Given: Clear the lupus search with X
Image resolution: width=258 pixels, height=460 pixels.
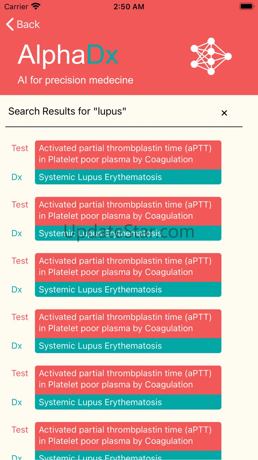Looking at the screenshot, I should click(x=224, y=113).
